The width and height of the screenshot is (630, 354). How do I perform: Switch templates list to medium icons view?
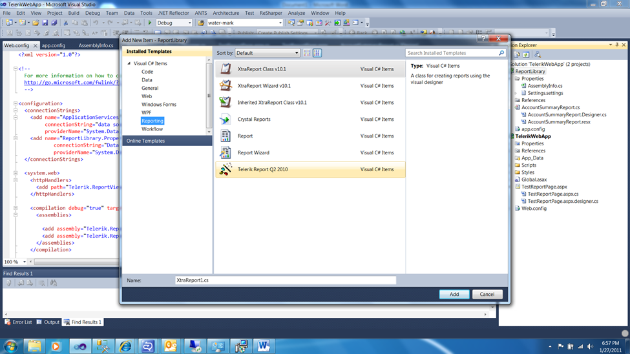[x=317, y=52]
